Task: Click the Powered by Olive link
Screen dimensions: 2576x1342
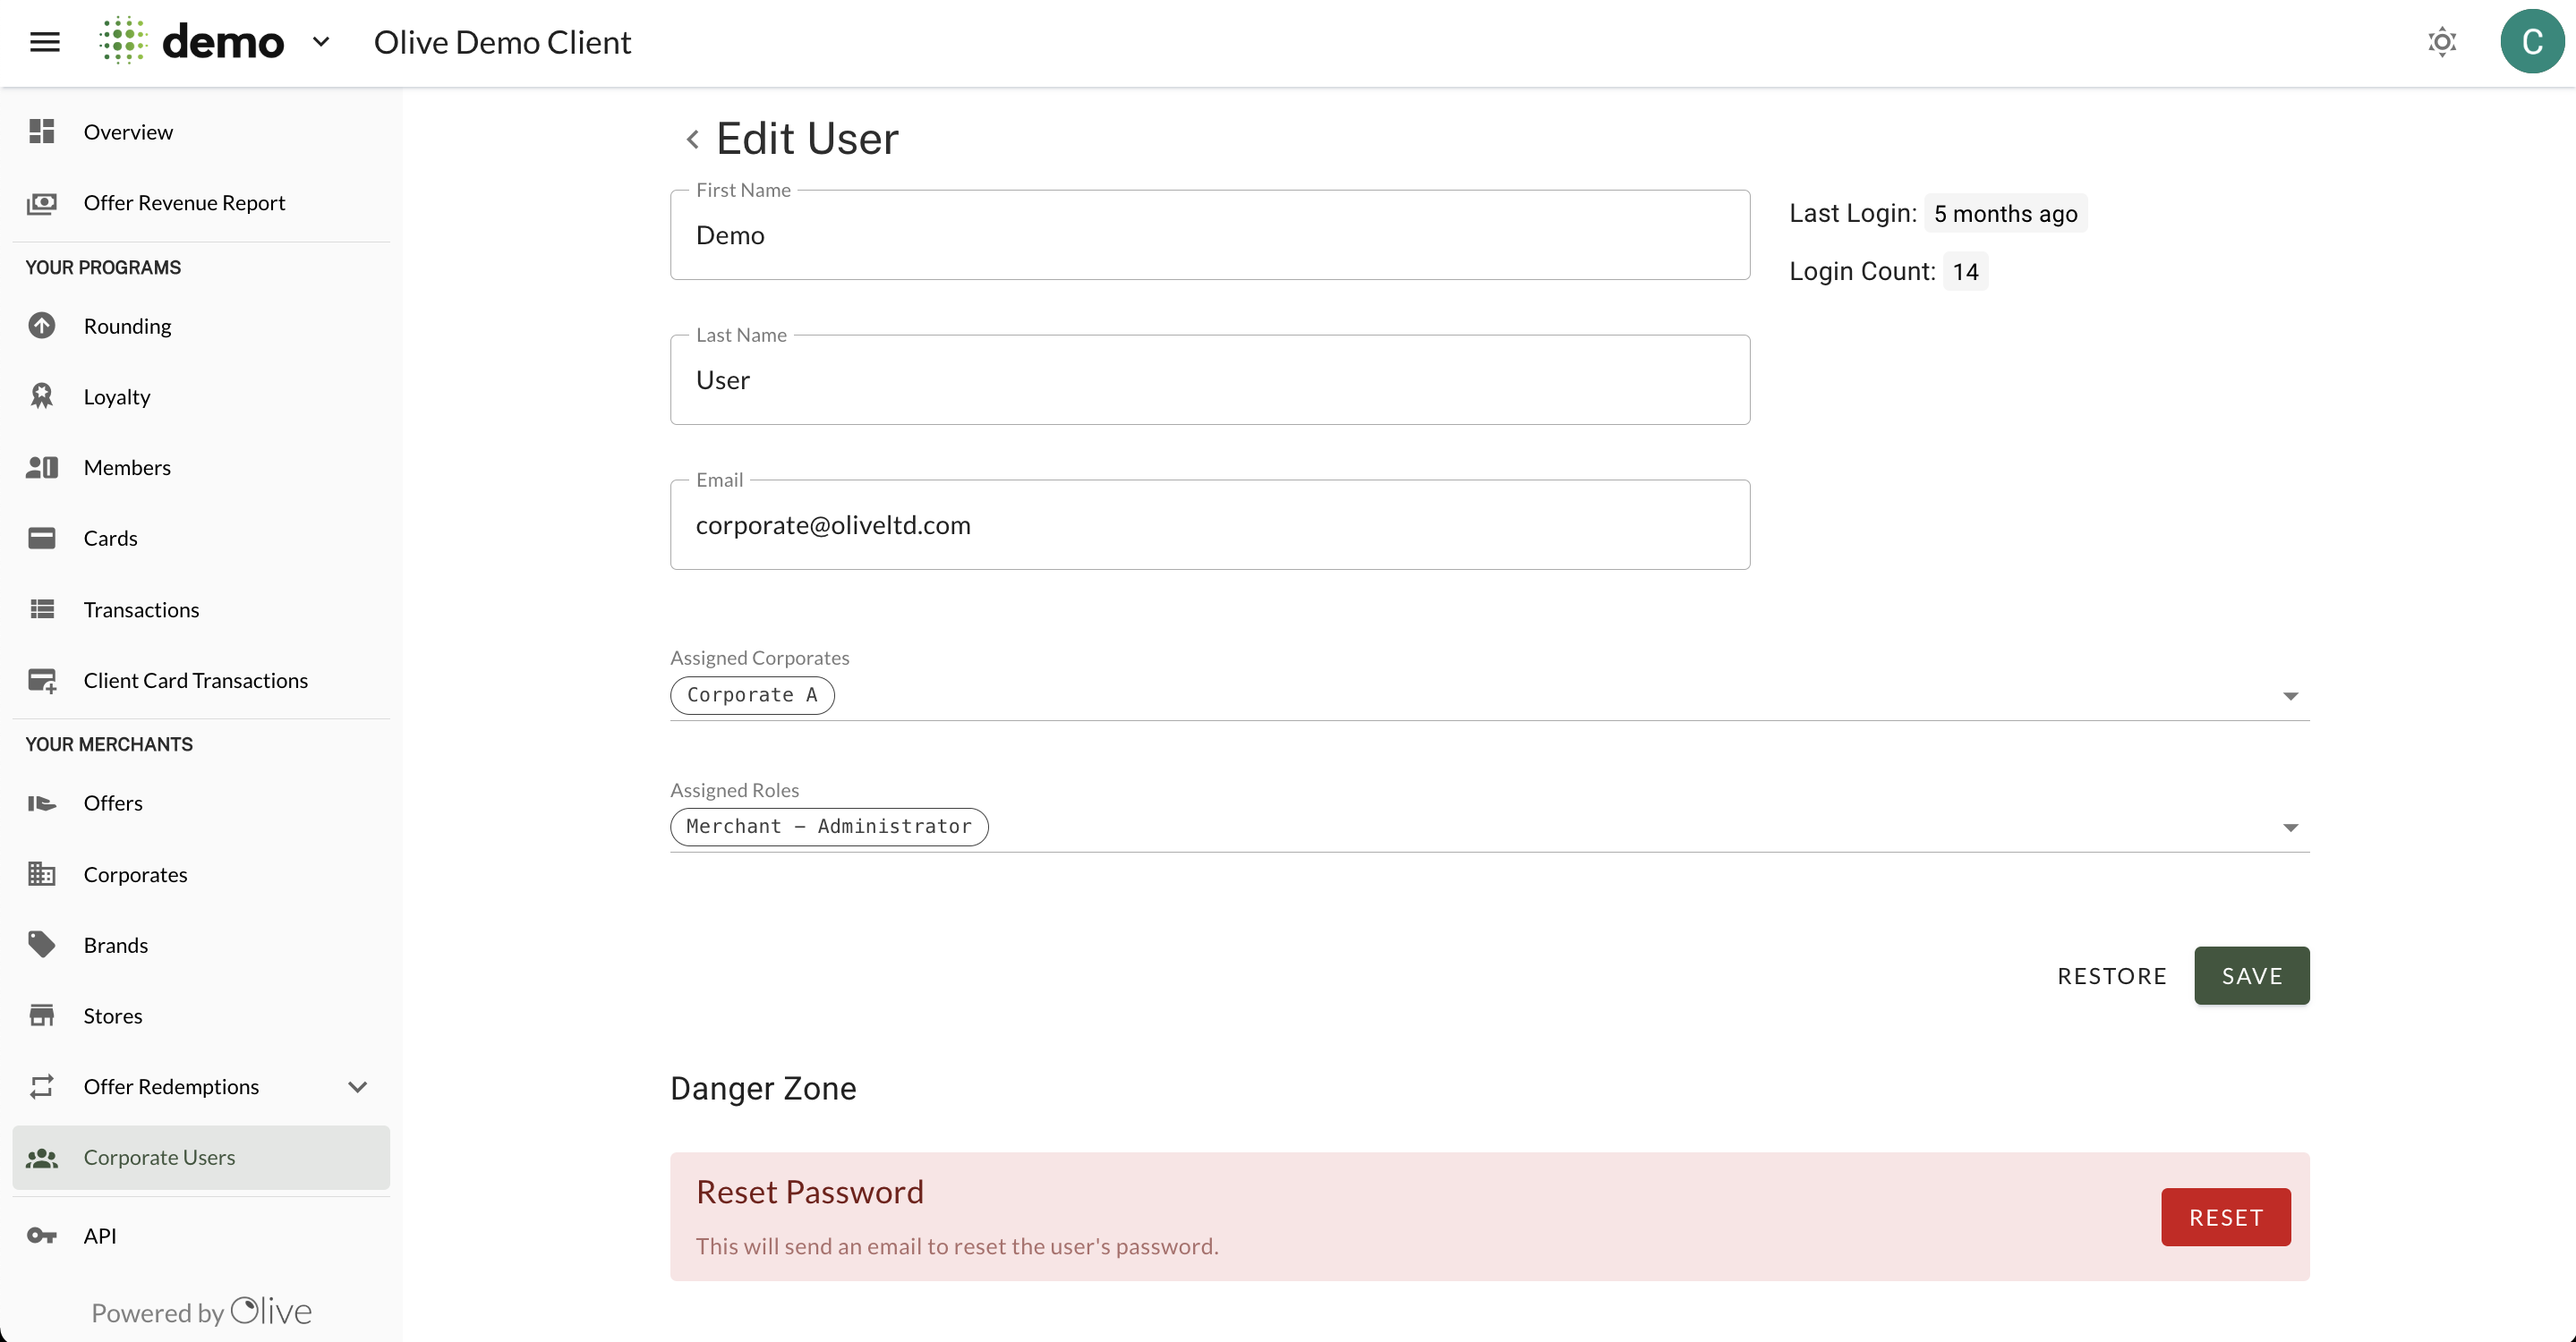Action: [x=201, y=1312]
